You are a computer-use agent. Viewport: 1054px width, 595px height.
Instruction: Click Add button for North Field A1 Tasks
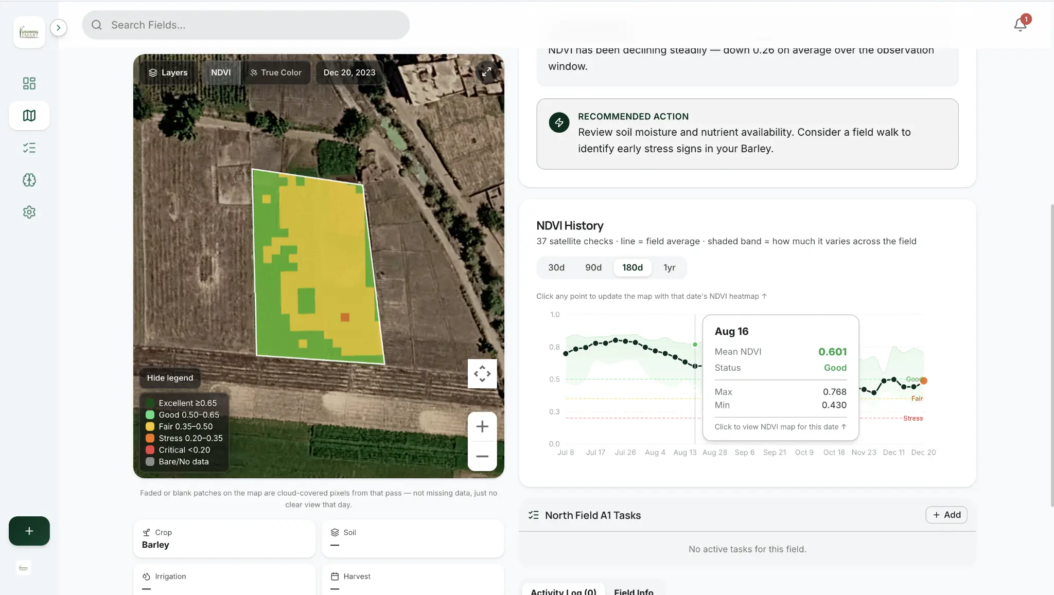pos(946,515)
